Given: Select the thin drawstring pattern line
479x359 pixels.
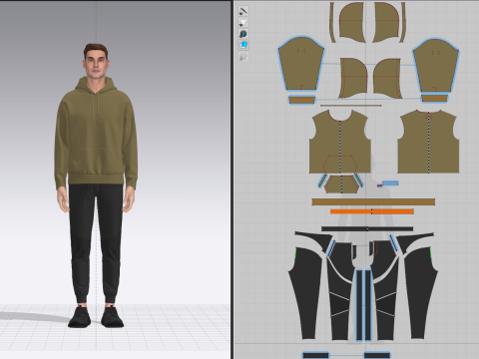Looking at the screenshot, I should (x=350, y=106).
